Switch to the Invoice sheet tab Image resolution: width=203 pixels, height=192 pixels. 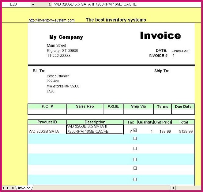pos(24,188)
